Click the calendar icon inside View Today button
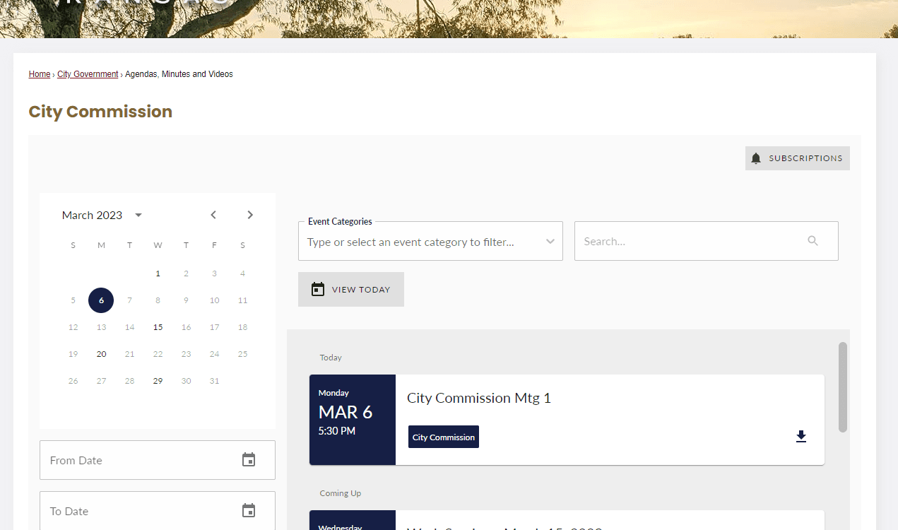Screen dimensions: 898x530 (x=317, y=289)
